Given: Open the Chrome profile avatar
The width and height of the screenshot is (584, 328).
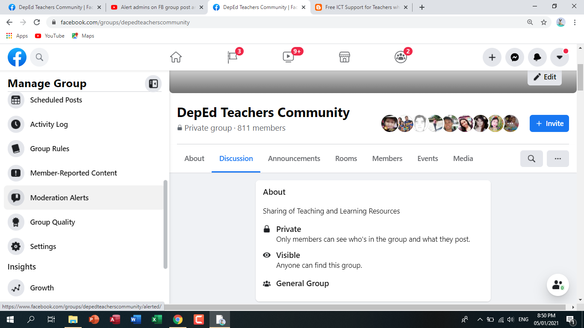Looking at the screenshot, I should coord(561,22).
